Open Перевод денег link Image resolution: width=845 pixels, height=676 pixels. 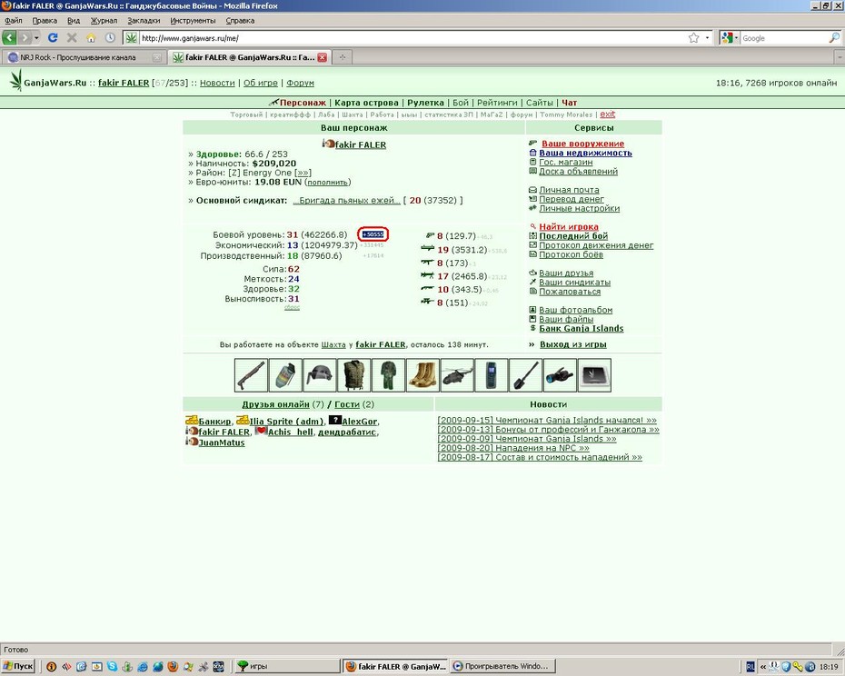(x=572, y=199)
